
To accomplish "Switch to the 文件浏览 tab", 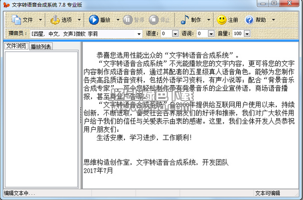I will (16, 46).
